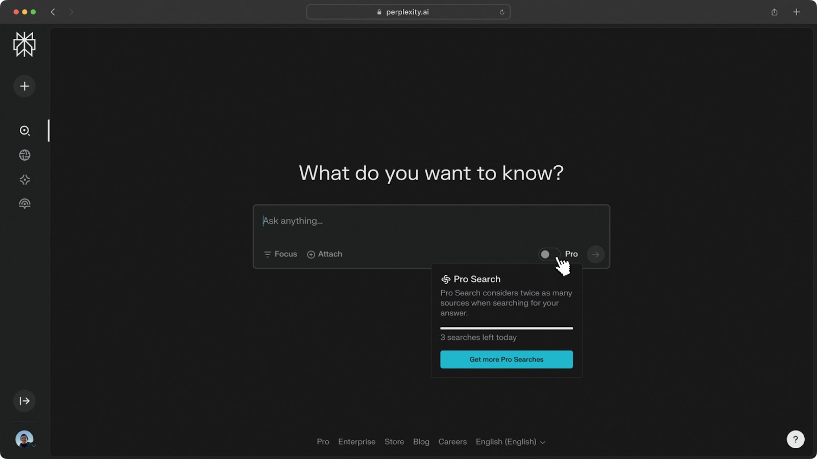Click Attach to add a file
Image resolution: width=817 pixels, height=459 pixels.
(x=325, y=254)
